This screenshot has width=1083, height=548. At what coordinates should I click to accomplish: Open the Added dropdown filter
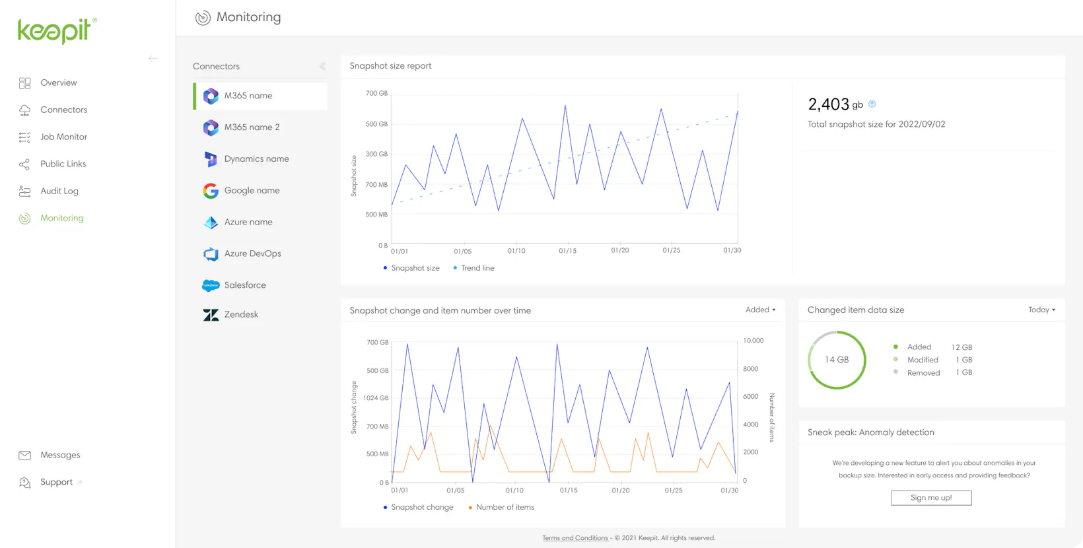[760, 310]
